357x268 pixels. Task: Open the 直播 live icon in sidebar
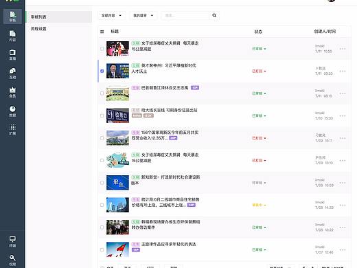tap(12, 54)
